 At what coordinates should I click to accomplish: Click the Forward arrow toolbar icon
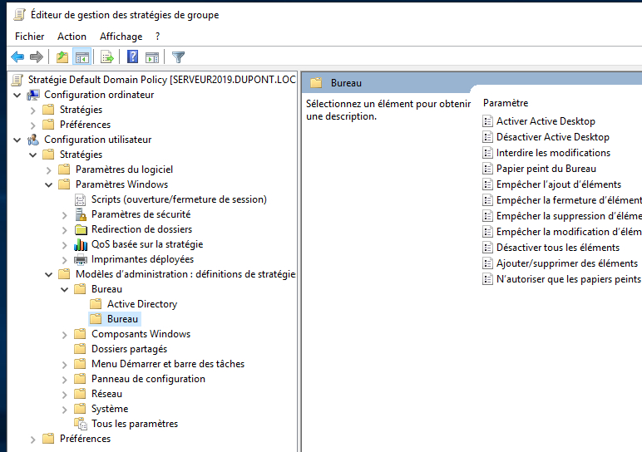[x=37, y=56]
